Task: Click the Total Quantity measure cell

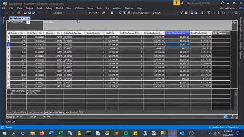Action: 18,92
